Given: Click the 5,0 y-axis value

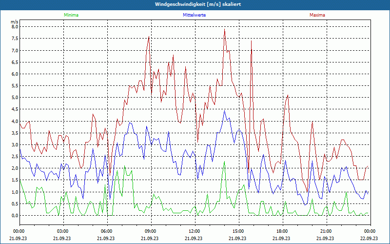Looking at the screenshot, I should (x=15, y=98).
